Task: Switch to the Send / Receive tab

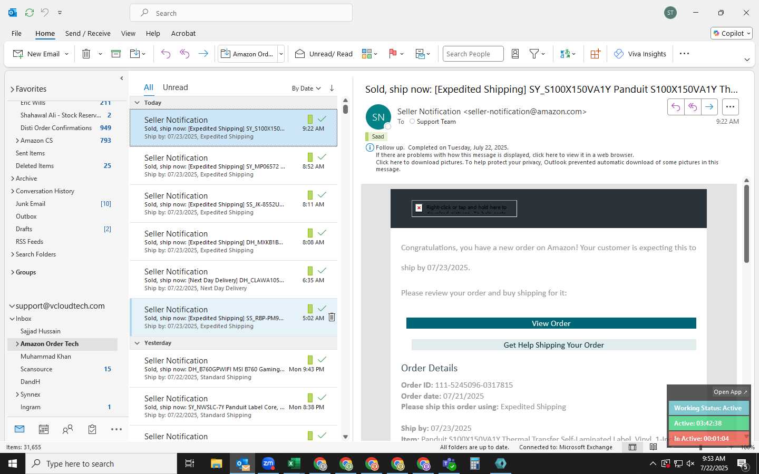Action: point(88,33)
